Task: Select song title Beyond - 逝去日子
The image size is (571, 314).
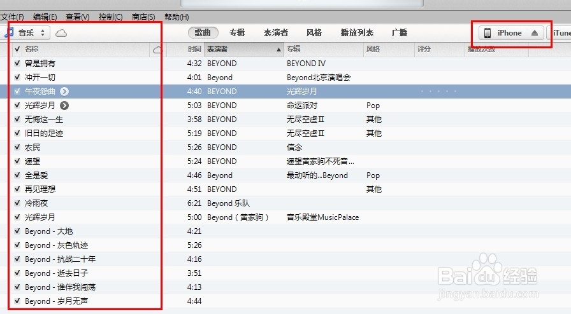Action: point(57,273)
